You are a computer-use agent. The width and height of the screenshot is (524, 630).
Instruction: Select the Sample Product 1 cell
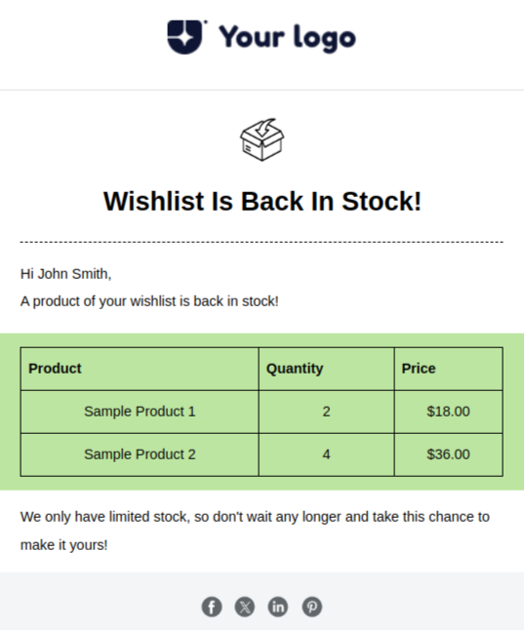(140, 412)
